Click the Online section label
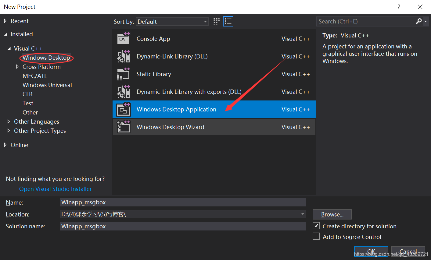The image size is (431, 260). (19, 145)
